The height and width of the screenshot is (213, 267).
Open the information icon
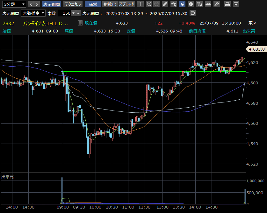tap(191, 4)
